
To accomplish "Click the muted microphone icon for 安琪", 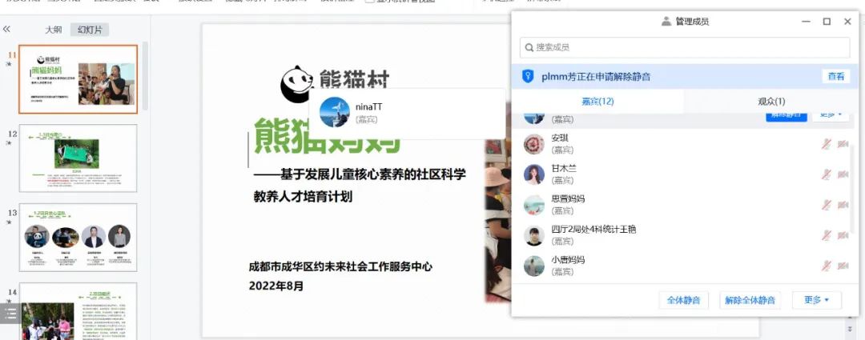I will click(x=826, y=144).
